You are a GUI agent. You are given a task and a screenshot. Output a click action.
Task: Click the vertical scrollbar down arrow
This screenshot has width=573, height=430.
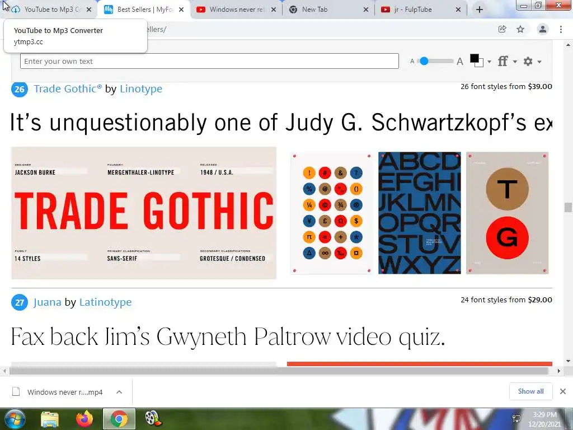568,361
